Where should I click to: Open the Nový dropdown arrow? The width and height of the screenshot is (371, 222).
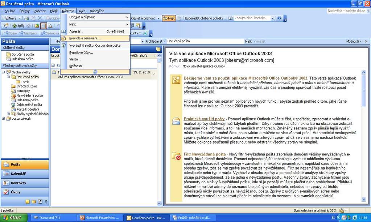20,18
